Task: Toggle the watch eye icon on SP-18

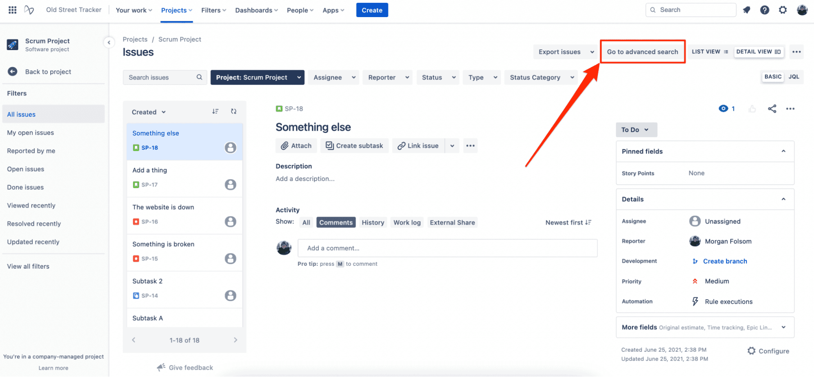Action: pos(723,109)
